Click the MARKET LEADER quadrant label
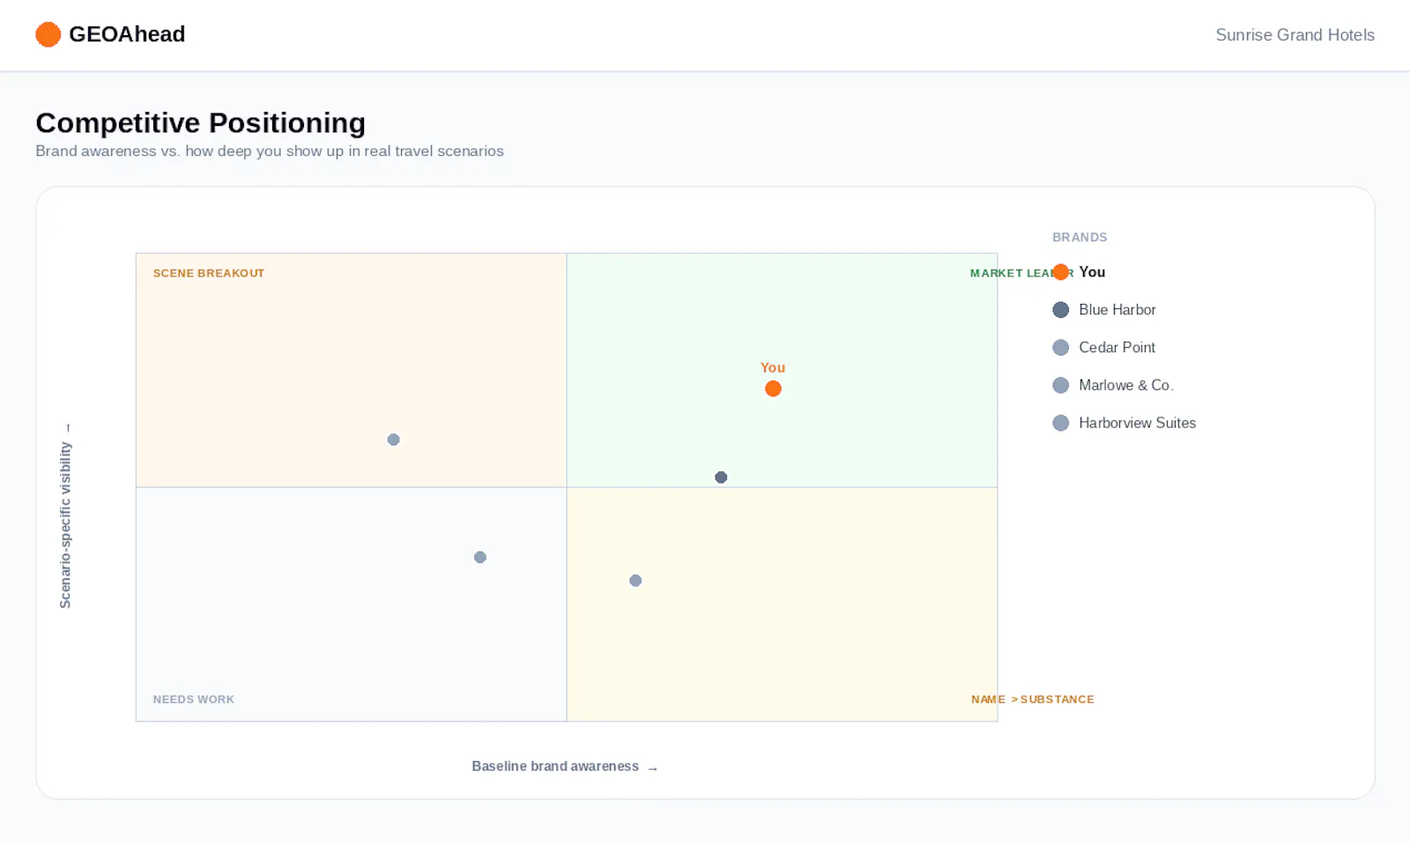Viewport: 1410px width, 843px height. click(x=1022, y=273)
